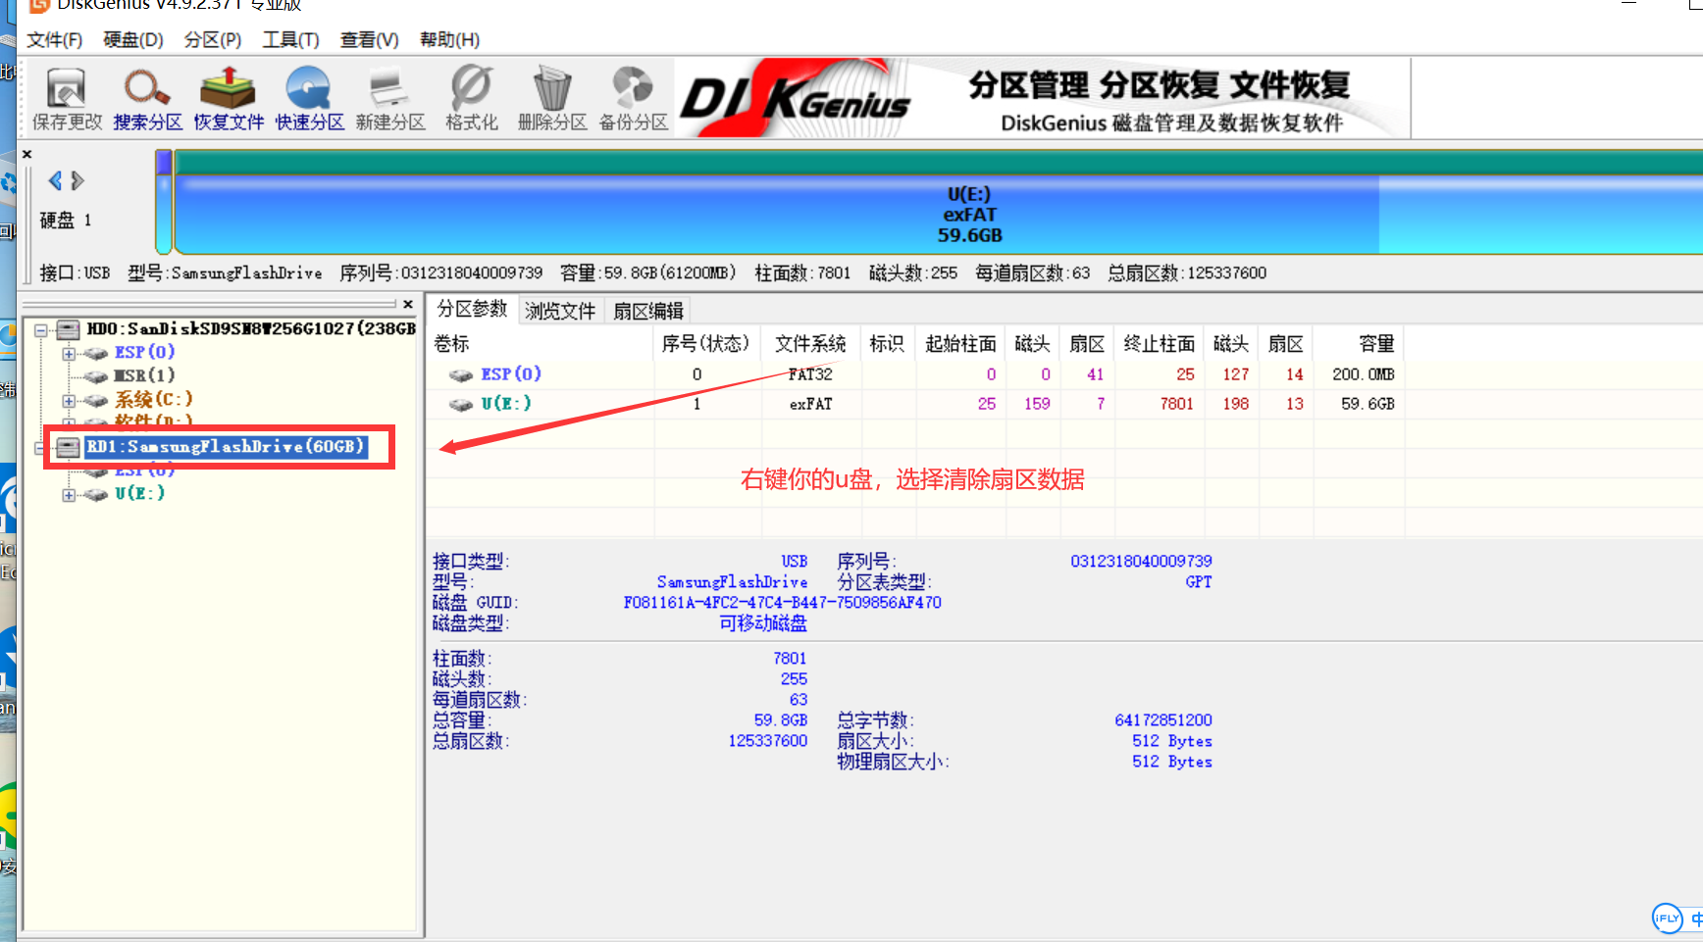Select ESP(0) row in partition table
This screenshot has width=1703, height=942.
[x=917, y=374]
